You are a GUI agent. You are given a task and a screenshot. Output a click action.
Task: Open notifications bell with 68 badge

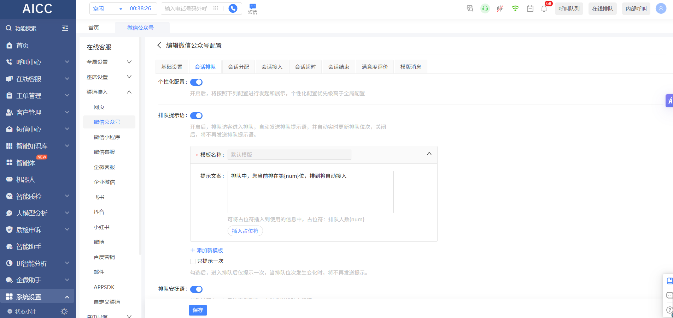[x=544, y=8]
